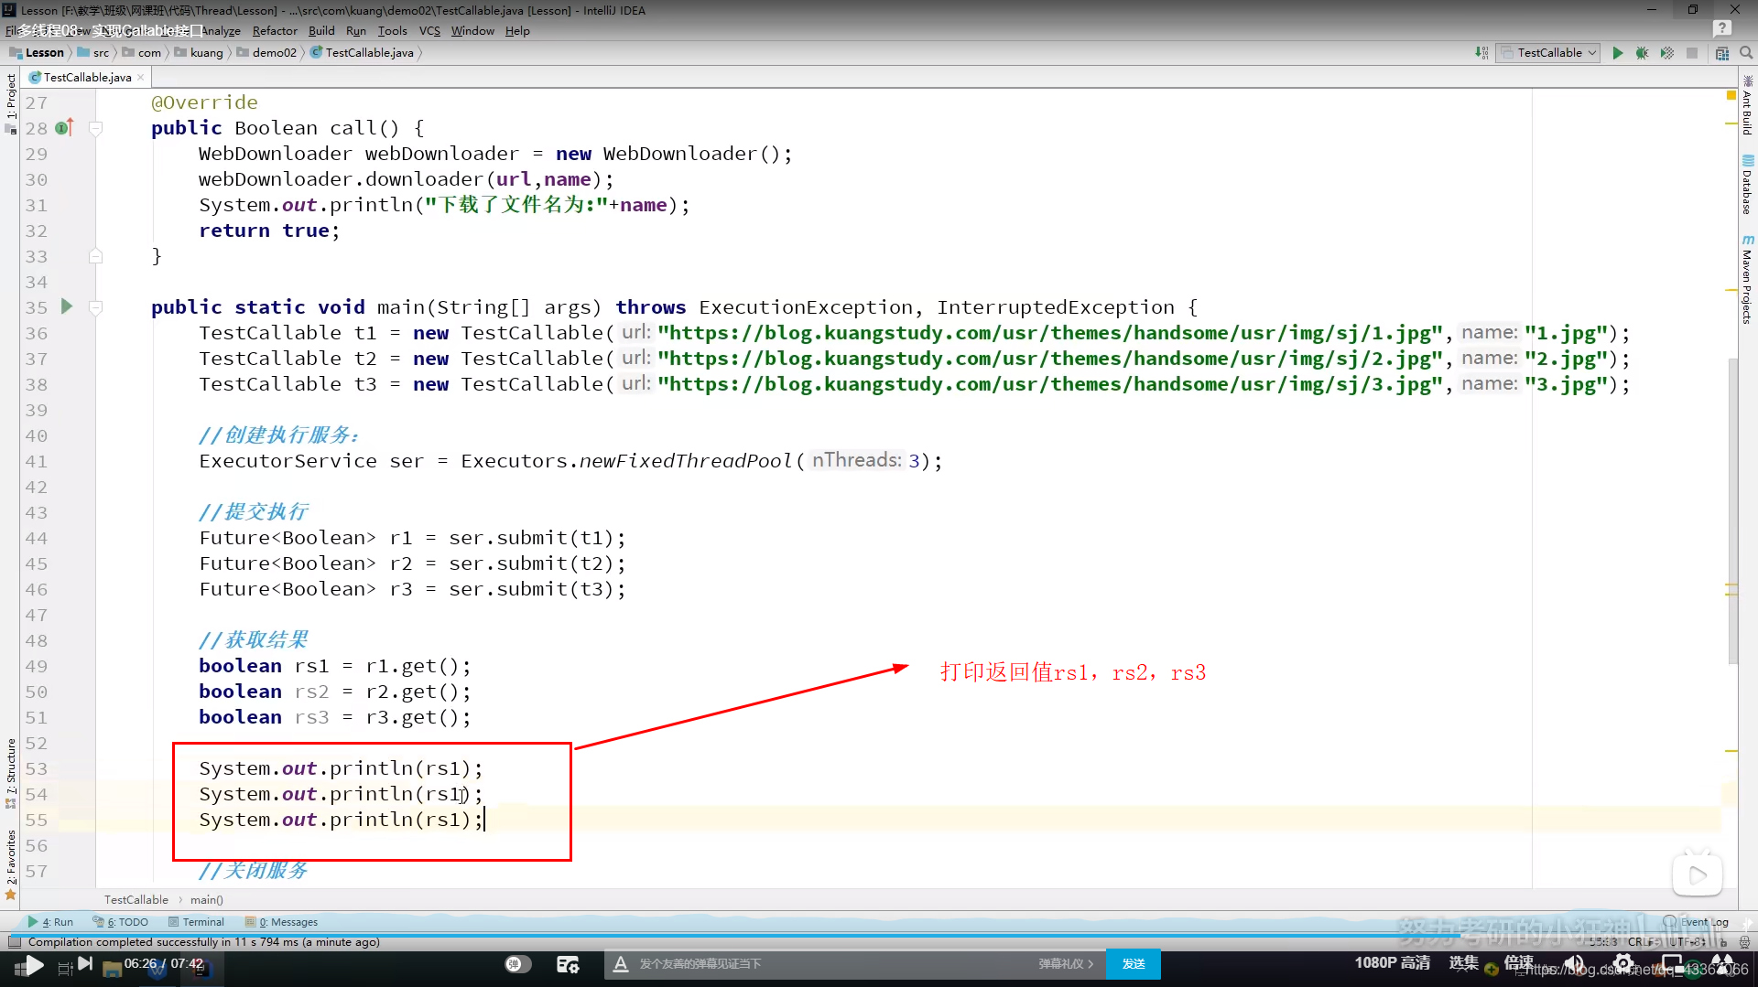Click the UTF-8 encoding indicator

pos(1687,942)
